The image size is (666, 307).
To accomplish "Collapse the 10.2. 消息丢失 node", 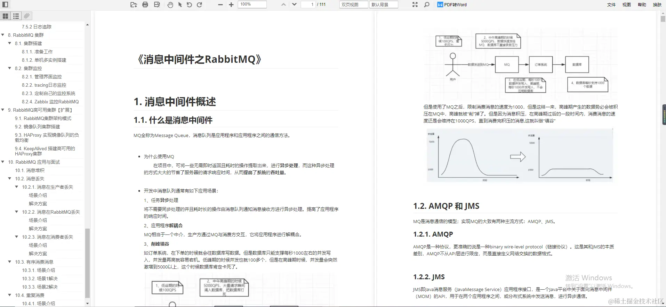I will (x=10, y=179).
